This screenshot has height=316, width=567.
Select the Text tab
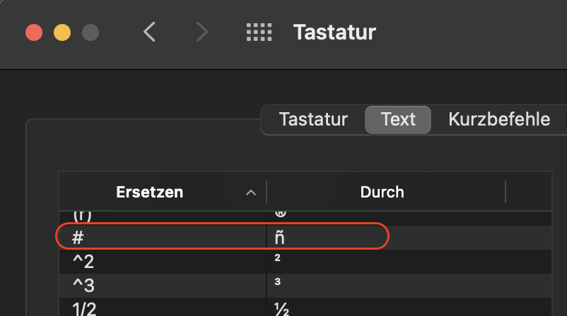(x=398, y=119)
